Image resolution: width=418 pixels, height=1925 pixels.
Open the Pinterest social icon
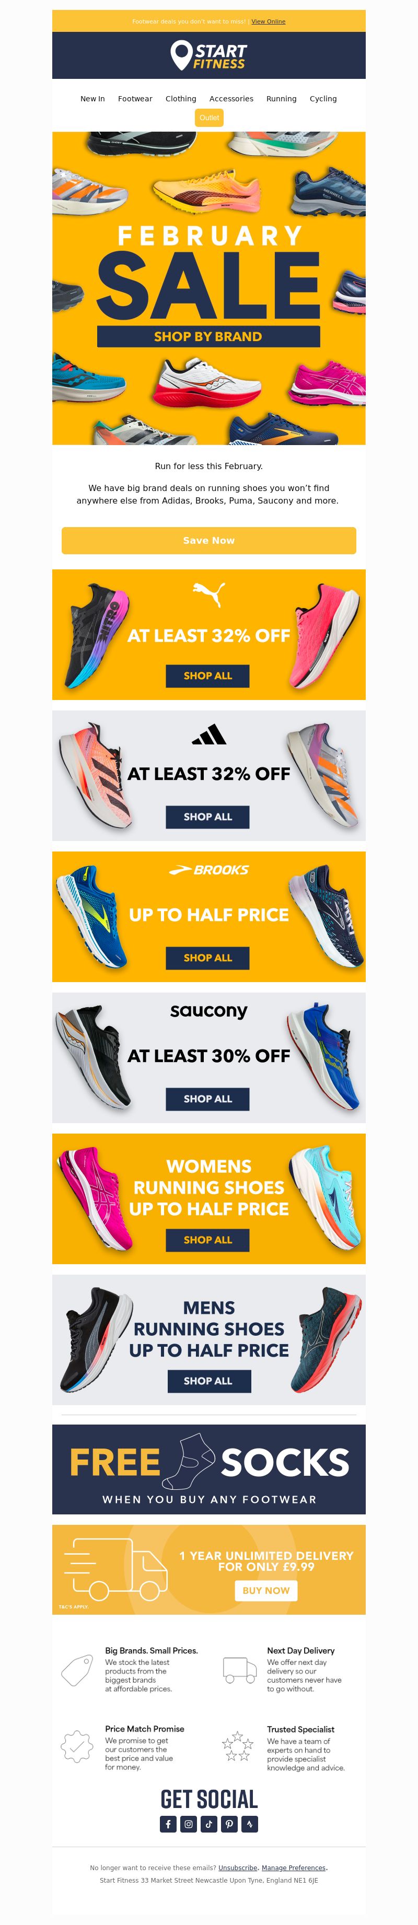[x=229, y=1823]
